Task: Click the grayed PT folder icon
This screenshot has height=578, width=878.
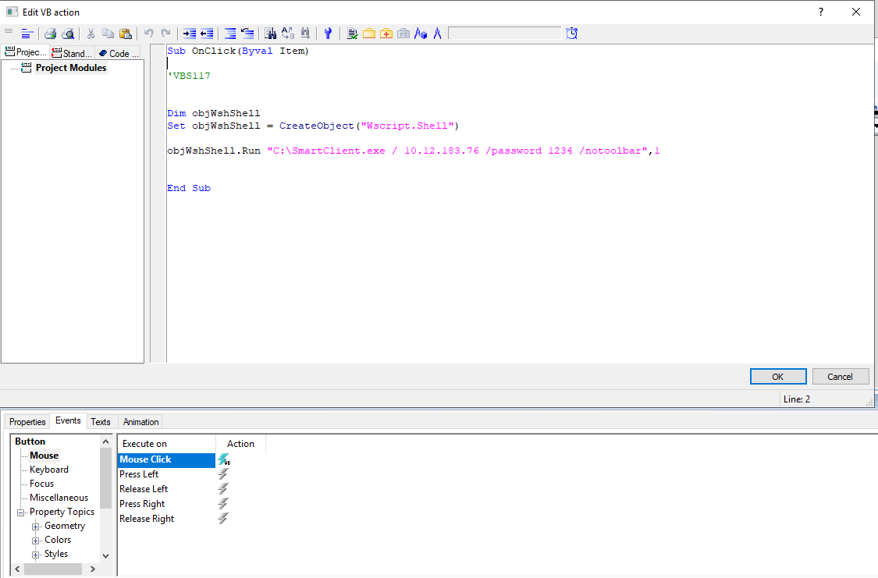Action: [x=403, y=34]
